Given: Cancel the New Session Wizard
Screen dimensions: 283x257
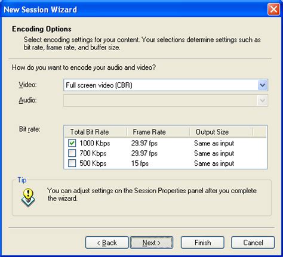Looking at the screenshot, I should click(253, 243).
